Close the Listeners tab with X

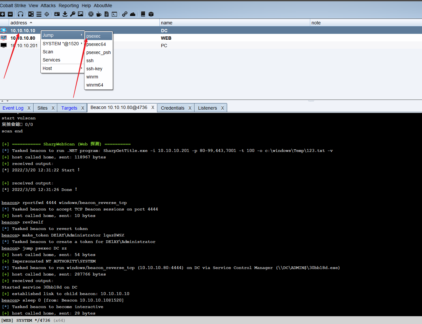pyautogui.click(x=222, y=108)
